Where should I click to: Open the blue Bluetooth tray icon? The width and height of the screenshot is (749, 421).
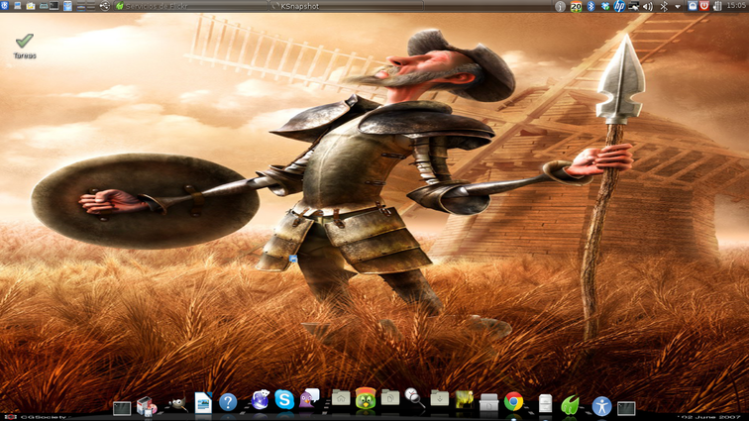click(x=590, y=6)
